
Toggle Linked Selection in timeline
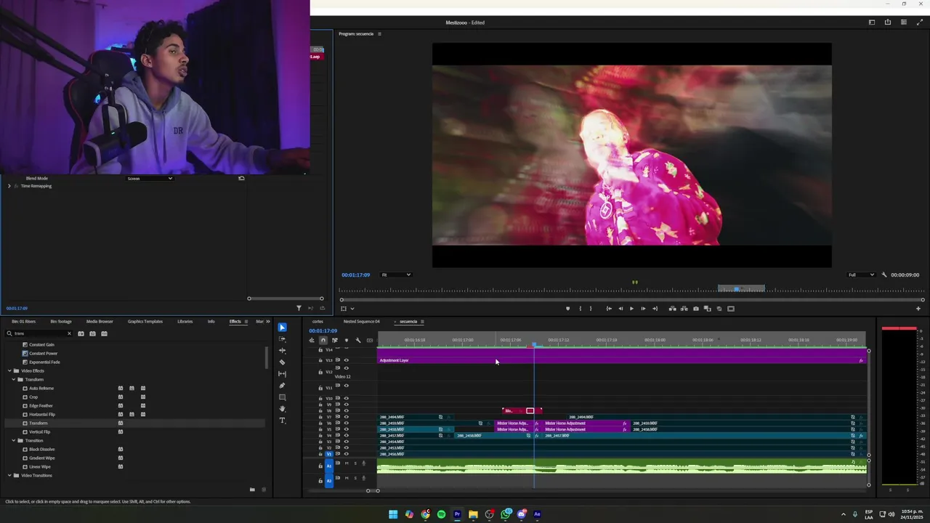pos(335,340)
